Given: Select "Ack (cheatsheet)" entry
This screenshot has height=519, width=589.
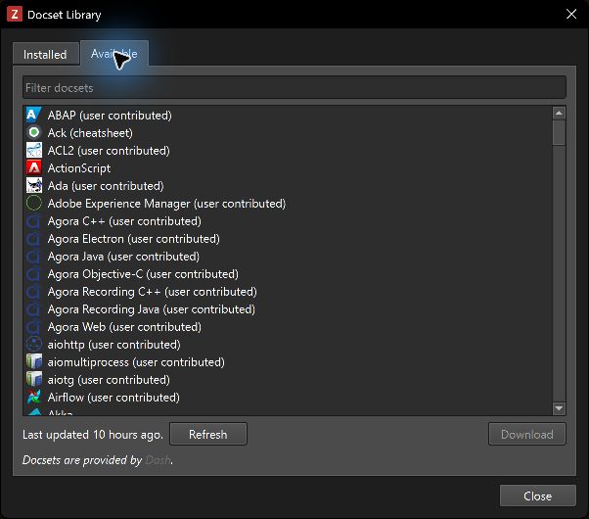Looking at the screenshot, I should pyautogui.click(x=288, y=132).
